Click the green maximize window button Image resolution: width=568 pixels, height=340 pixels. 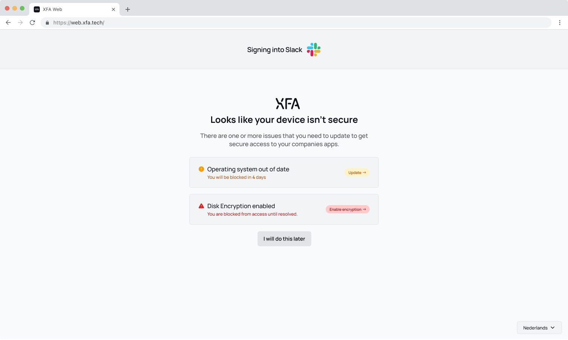click(22, 8)
